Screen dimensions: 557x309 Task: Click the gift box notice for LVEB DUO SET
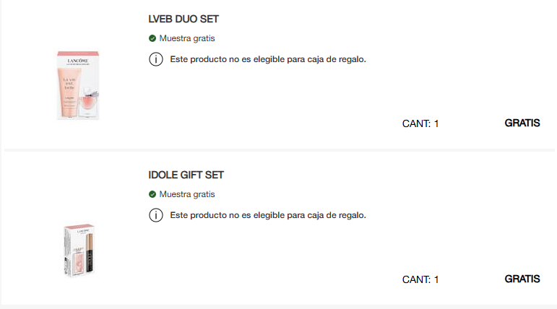click(x=268, y=59)
